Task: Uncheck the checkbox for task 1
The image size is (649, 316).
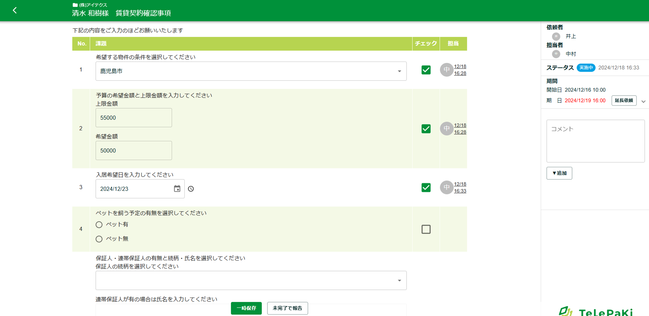Action: [426, 70]
